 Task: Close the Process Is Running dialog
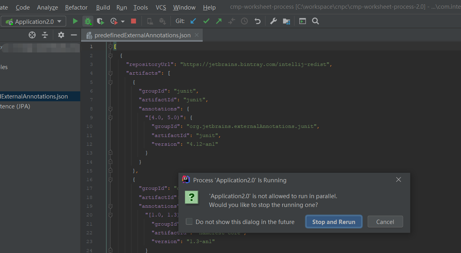tap(398, 180)
